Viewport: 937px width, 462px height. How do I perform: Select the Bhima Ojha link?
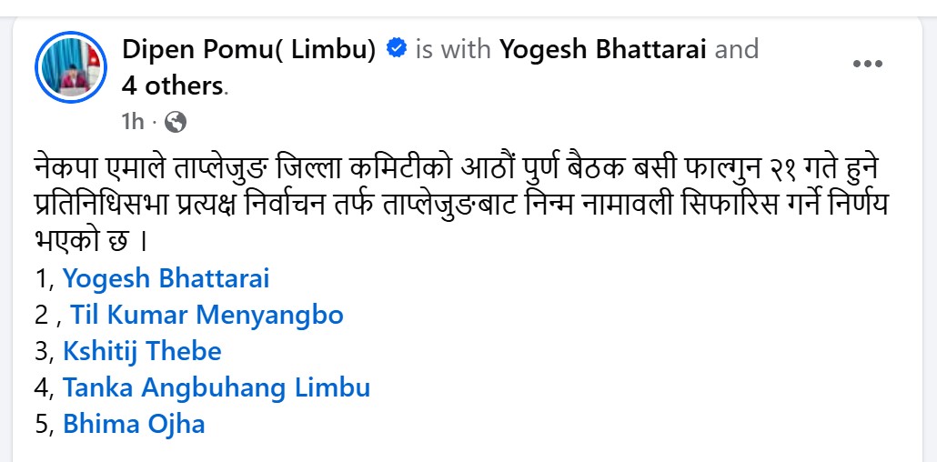pos(134,424)
